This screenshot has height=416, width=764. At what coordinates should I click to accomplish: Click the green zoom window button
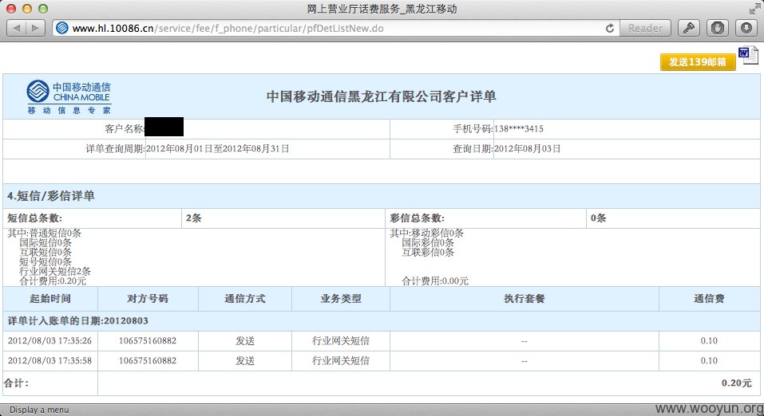[x=43, y=9]
